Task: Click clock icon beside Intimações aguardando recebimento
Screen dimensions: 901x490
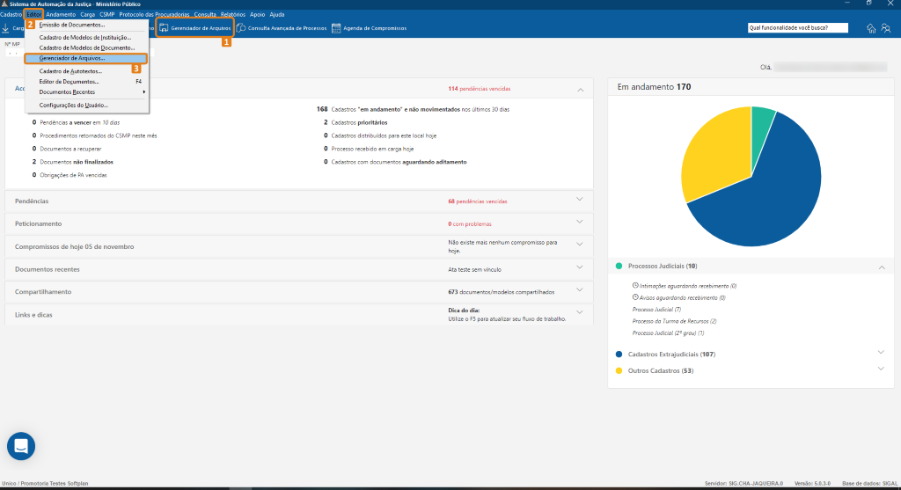Action: pyautogui.click(x=635, y=286)
